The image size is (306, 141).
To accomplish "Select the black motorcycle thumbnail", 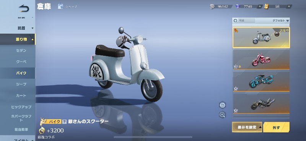I will point(261,104).
